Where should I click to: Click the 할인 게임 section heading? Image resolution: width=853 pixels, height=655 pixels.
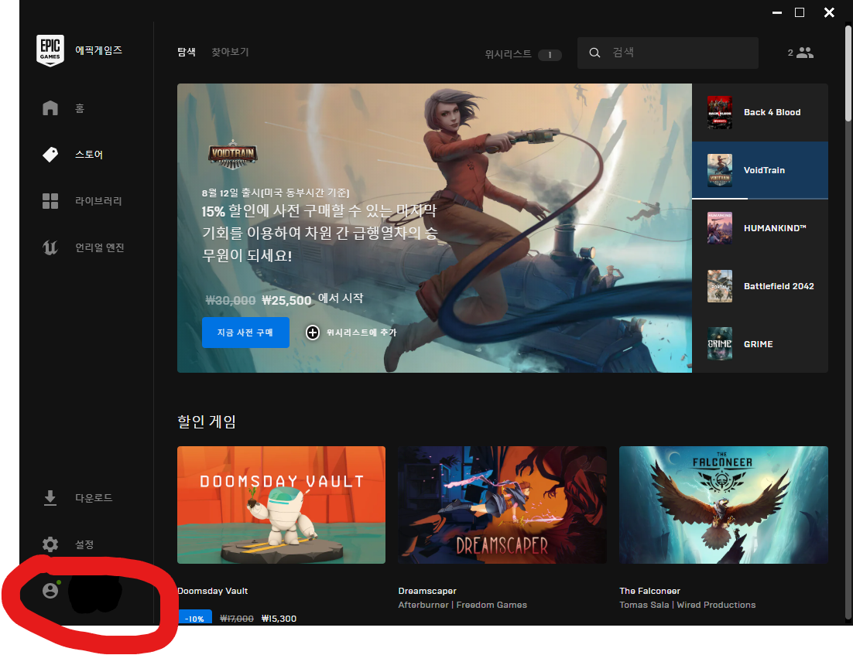206,421
